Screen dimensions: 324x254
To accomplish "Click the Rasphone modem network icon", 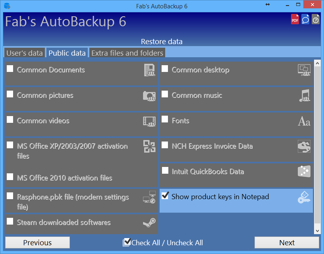I will [149, 197].
